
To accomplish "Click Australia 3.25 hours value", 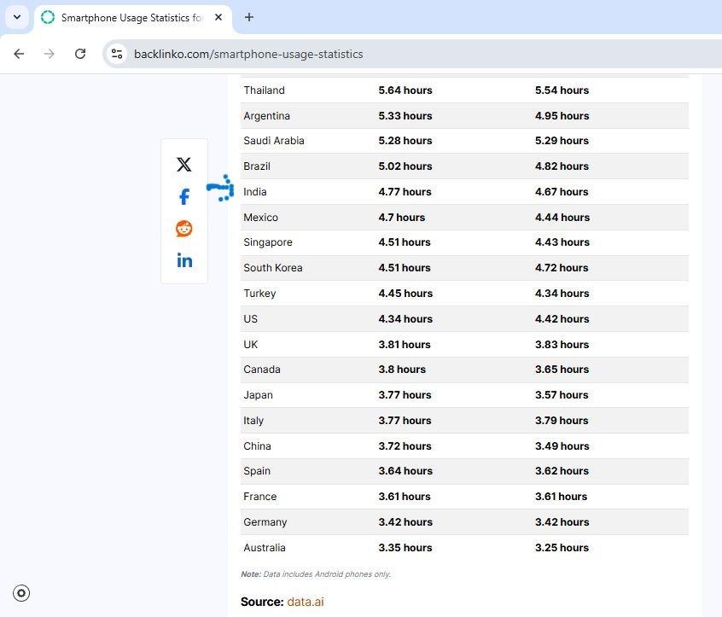I will 562,548.
